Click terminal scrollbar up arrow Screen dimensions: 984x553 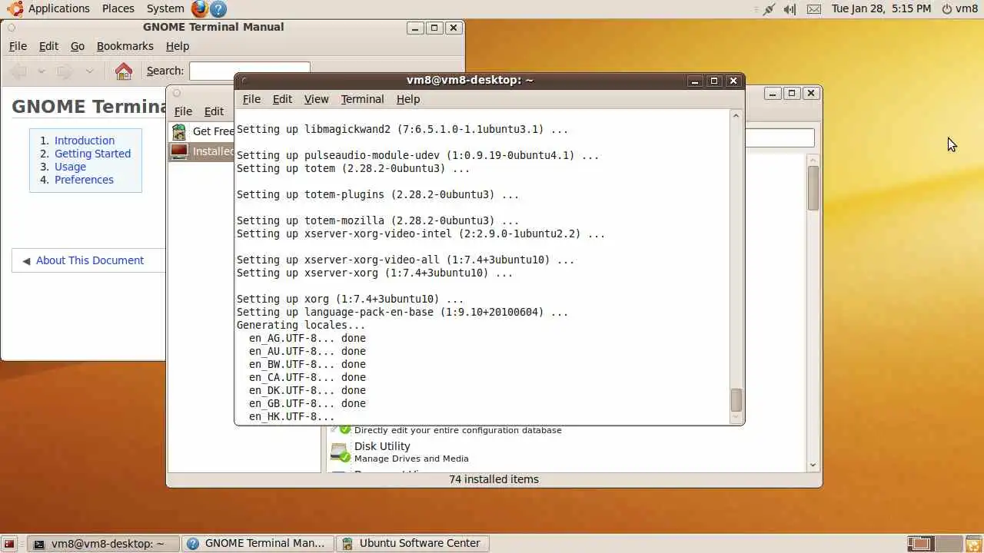[x=736, y=116]
